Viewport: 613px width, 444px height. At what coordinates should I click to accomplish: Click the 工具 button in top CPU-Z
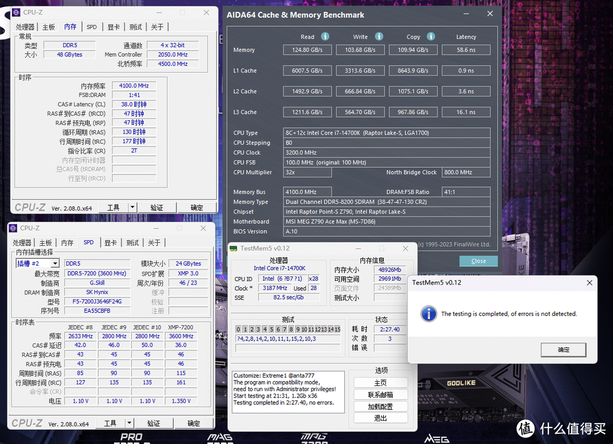[114, 207]
